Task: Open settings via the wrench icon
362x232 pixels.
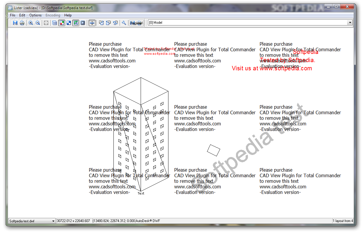Action: (124, 23)
